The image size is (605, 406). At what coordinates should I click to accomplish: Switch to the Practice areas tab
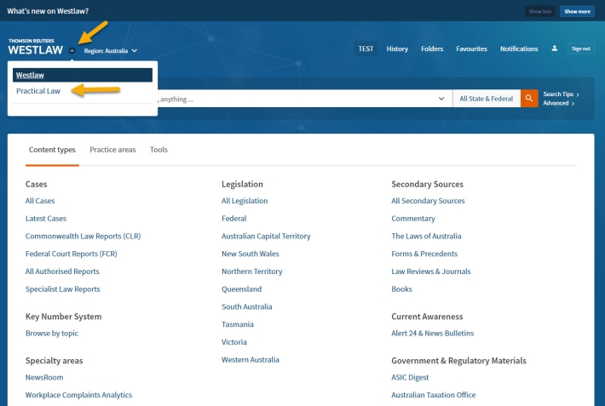[x=112, y=150]
